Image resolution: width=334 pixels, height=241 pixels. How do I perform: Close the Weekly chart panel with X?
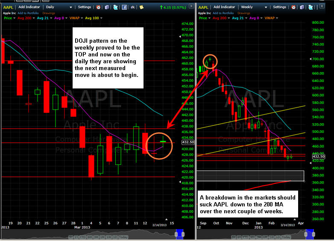tap(322, 6)
